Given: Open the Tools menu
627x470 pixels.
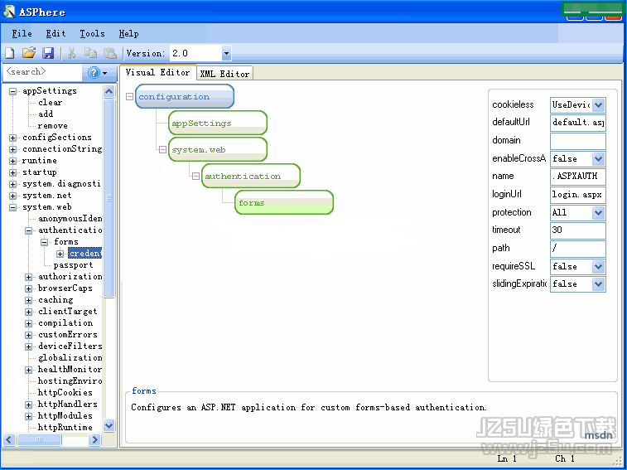Looking at the screenshot, I should click(92, 34).
